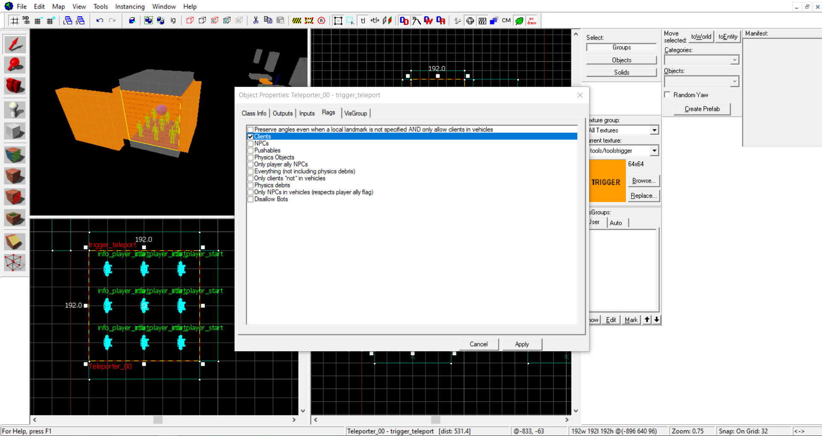
Task: Activate the Clipping tool
Action: point(15,242)
